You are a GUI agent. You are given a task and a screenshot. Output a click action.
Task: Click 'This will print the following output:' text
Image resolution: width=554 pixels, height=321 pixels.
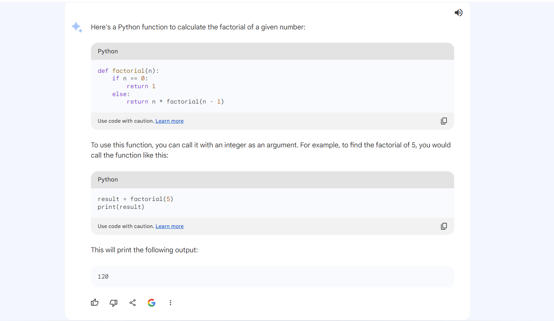(x=144, y=250)
